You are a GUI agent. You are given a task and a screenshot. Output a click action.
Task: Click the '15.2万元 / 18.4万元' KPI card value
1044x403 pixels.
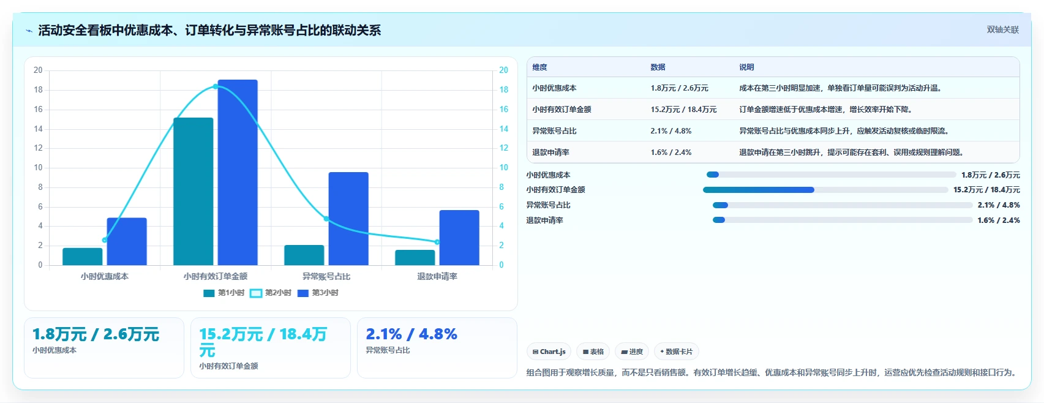coord(263,342)
